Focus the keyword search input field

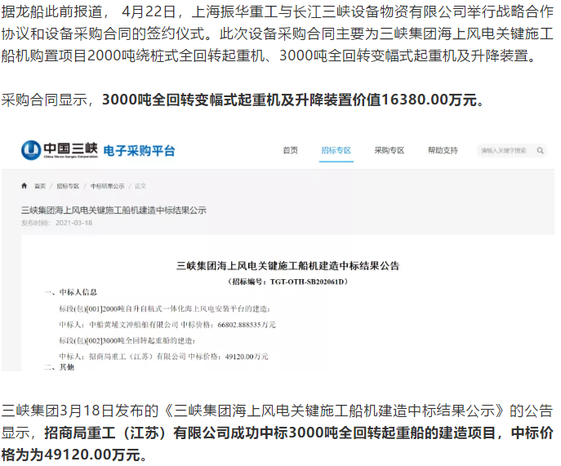(504, 151)
